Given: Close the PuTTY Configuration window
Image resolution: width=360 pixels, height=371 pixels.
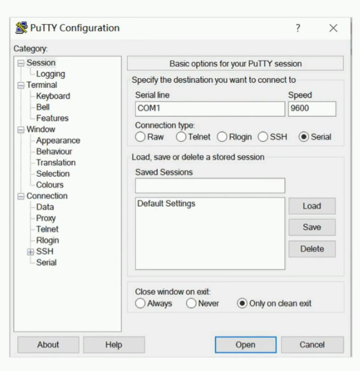Looking at the screenshot, I should (333, 28).
